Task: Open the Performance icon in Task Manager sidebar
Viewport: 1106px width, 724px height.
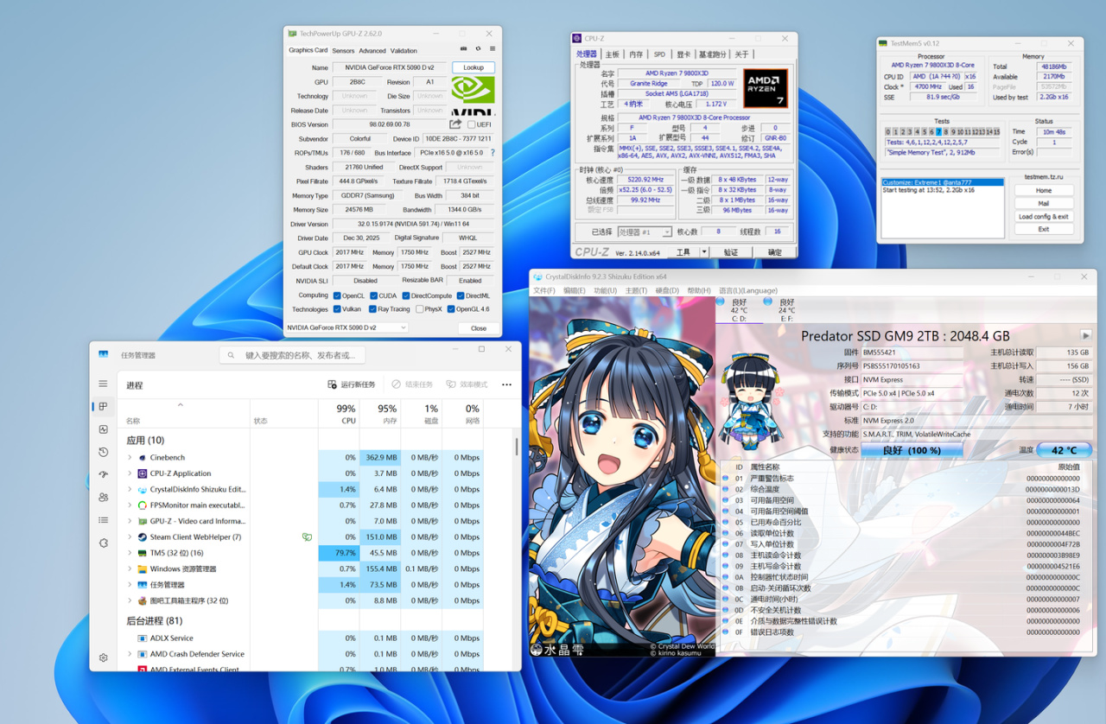Action: tap(104, 429)
